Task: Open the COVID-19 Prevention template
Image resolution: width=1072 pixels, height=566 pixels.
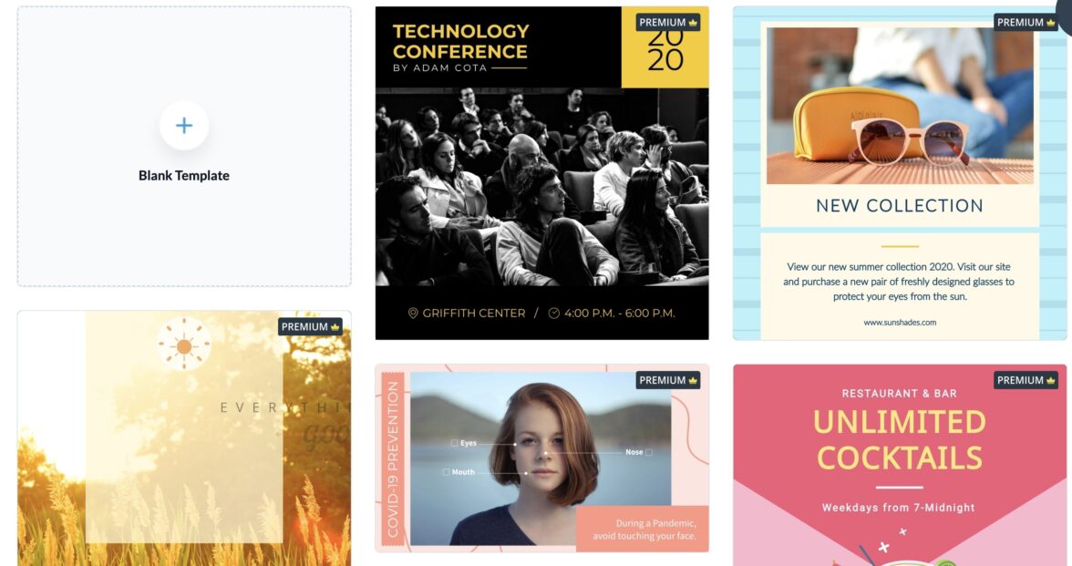Action: tap(542, 458)
